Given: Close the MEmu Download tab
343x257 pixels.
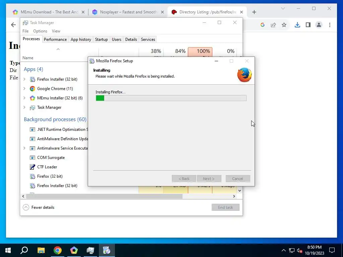Looking at the screenshot, I should [x=83, y=12].
